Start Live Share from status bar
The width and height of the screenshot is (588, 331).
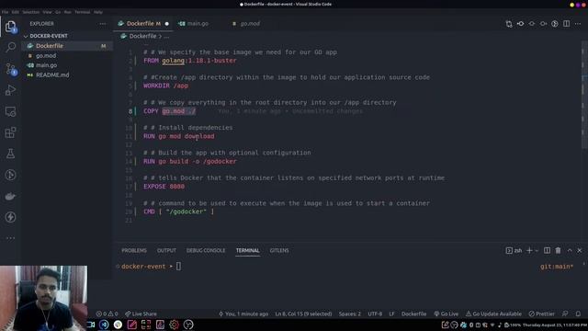click(141, 314)
